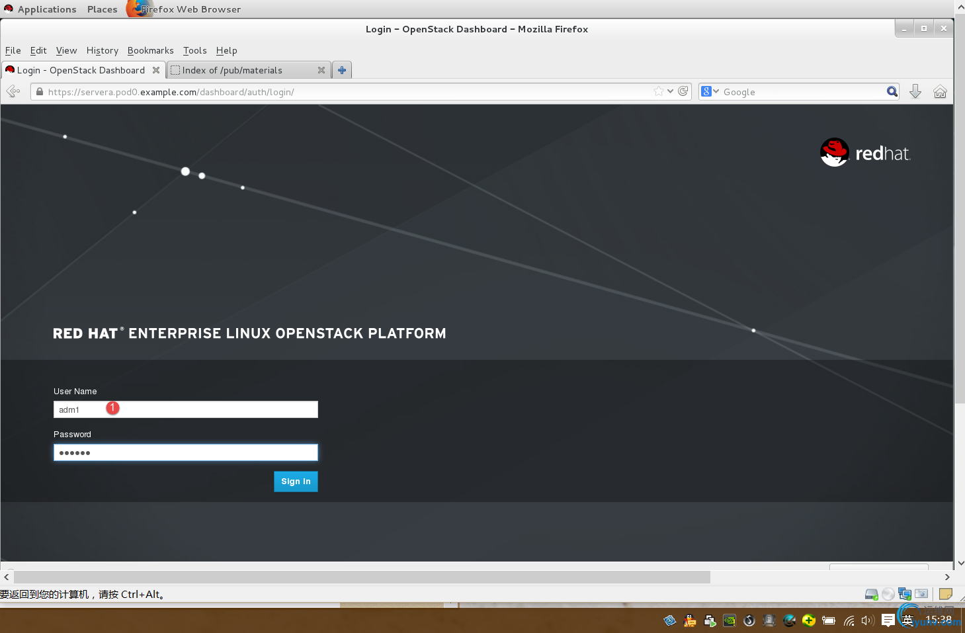This screenshot has width=965, height=633.
Task: Click the volume speaker tray icon
Action: point(868,620)
